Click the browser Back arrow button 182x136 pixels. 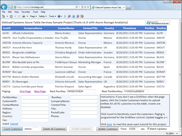[x=4, y=6]
